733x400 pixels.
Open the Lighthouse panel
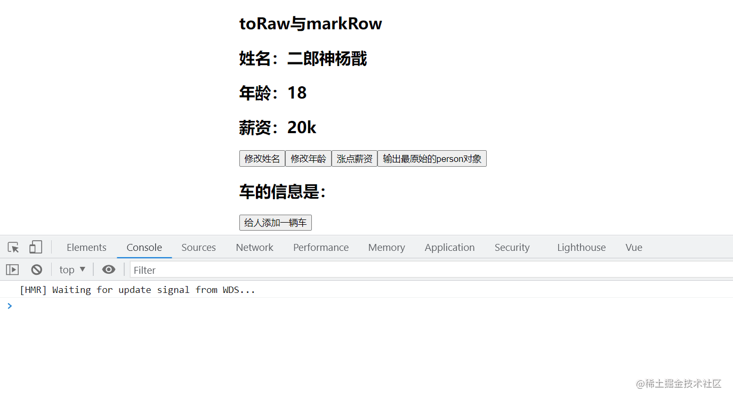tap(581, 247)
